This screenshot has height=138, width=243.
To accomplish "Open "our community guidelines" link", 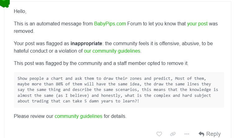I will click(112, 51).
